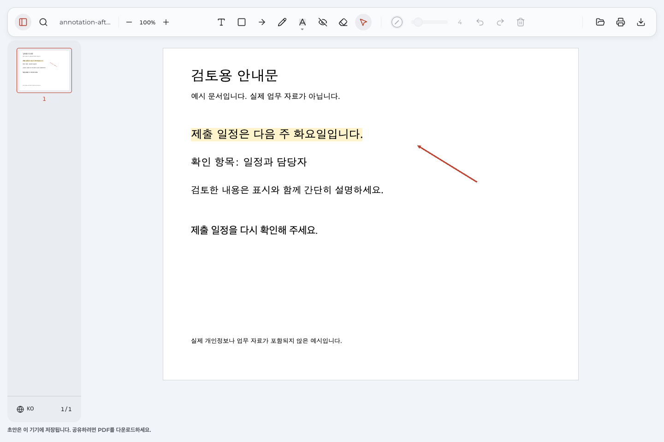Click the stroke width value 4

(x=460, y=22)
